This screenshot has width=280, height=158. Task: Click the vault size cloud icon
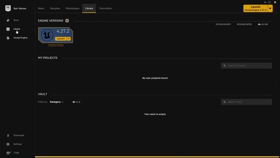pos(74,102)
